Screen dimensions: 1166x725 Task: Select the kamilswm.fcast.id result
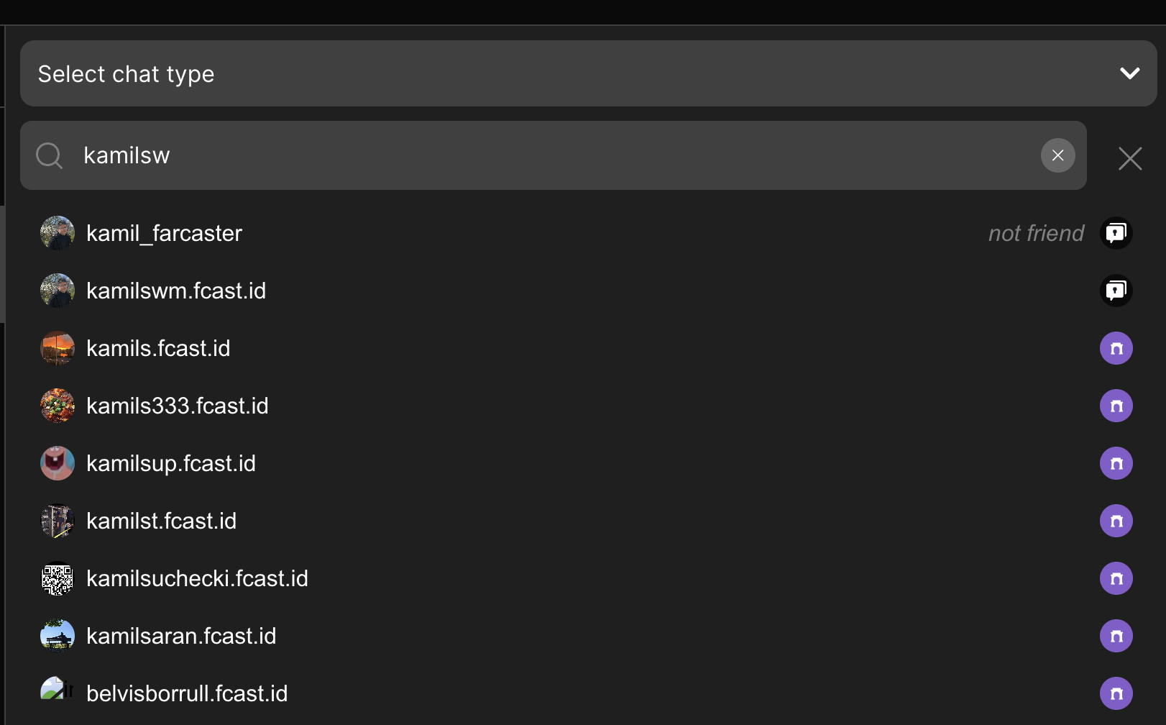(x=176, y=291)
